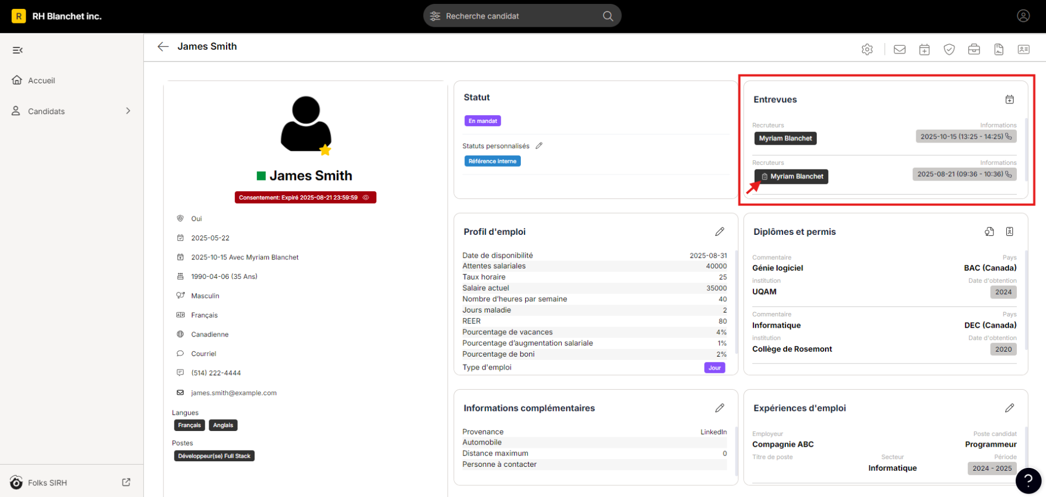Screen dimensions: 1046x497
Task: Open Folks SIRH external link
Action: (x=47, y=482)
